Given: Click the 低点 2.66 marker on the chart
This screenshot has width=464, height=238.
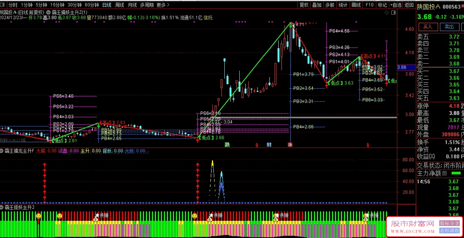Looking at the screenshot, I should (x=211, y=138).
